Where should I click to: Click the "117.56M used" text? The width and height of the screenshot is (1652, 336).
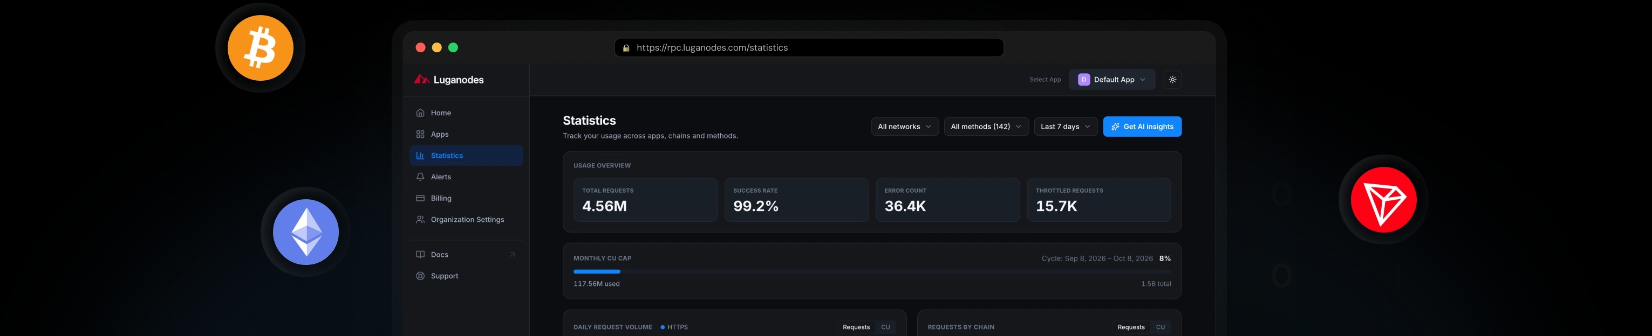pos(596,284)
